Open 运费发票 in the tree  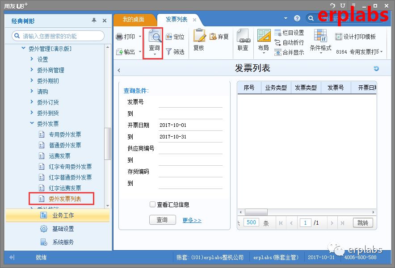click(x=59, y=156)
